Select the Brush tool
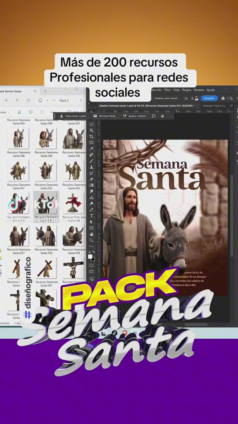 click(x=91, y=161)
